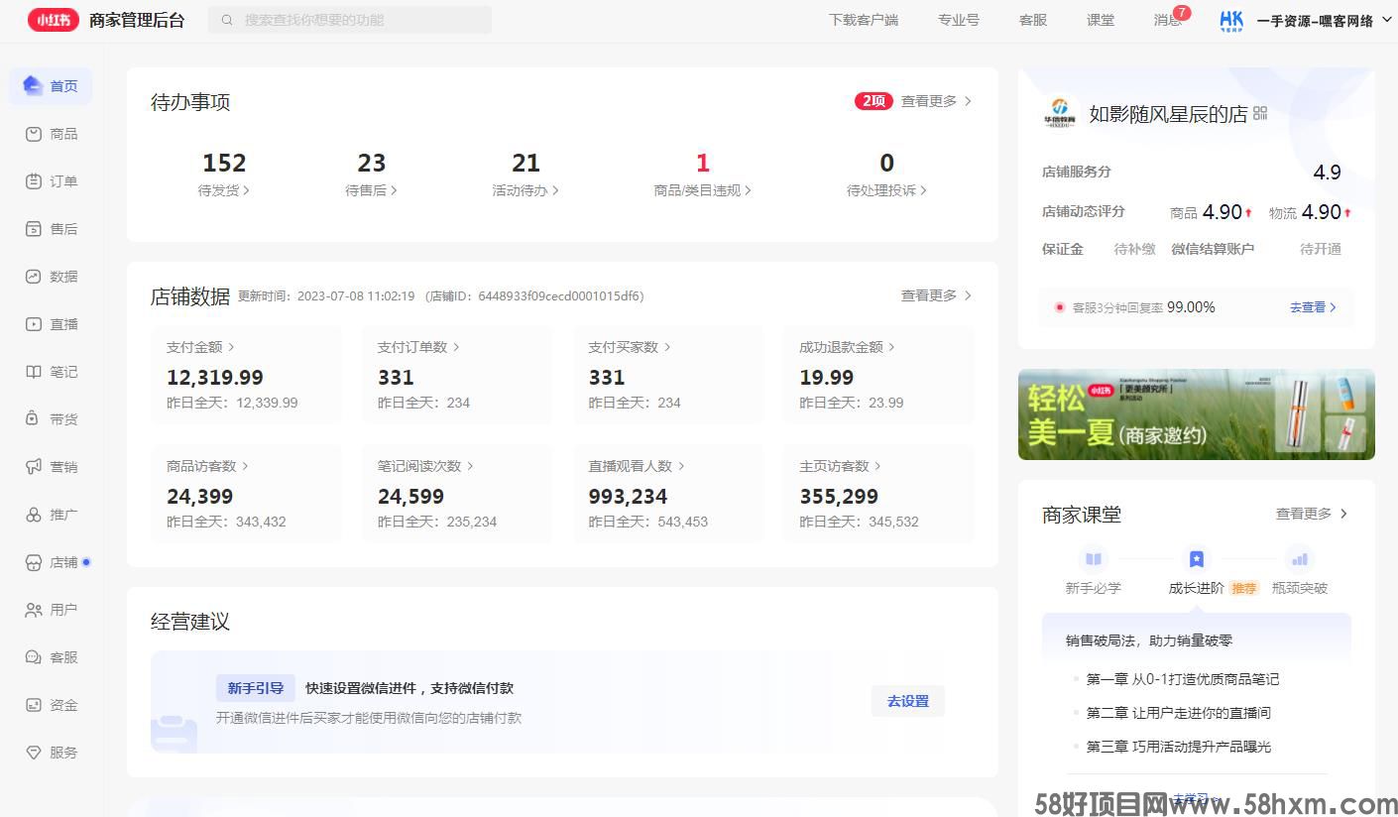
Task: Click the search input field
Action: click(350, 20)
